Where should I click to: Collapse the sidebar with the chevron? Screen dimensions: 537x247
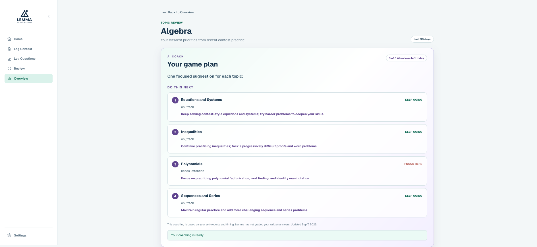49,16
